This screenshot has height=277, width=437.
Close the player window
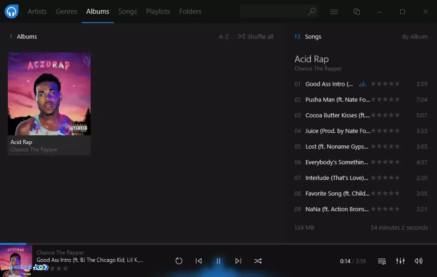point(426,12)
